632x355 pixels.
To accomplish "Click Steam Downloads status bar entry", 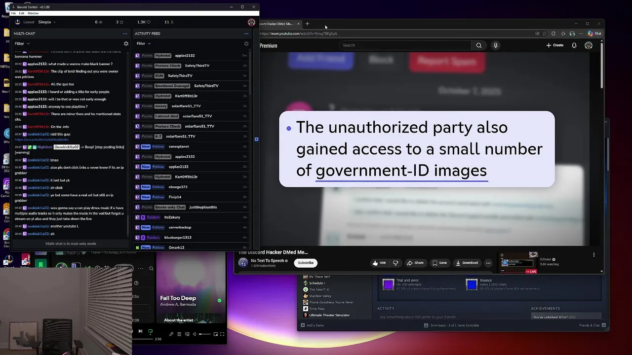I will (x=451, y=325).
